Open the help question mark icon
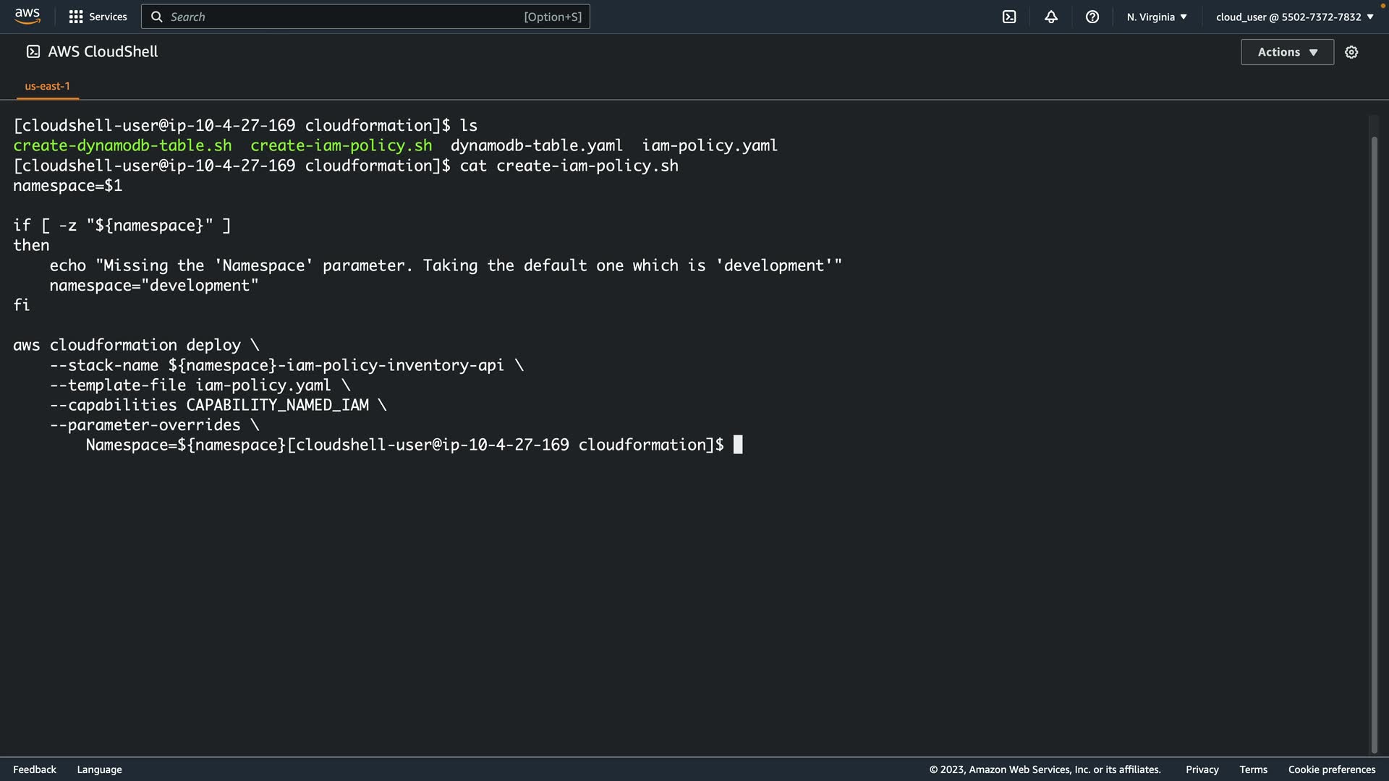The width and height of the screenshot is (1389, 781). 1092,17
